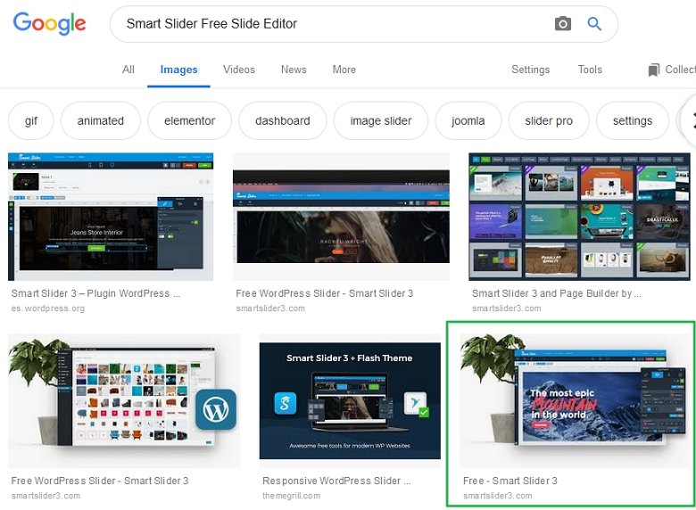Image resolution: width=696 pixels, height=510 pixels.
Task: Open the Jeans Store Interior editor thumbnail
Action: [111, 217]
